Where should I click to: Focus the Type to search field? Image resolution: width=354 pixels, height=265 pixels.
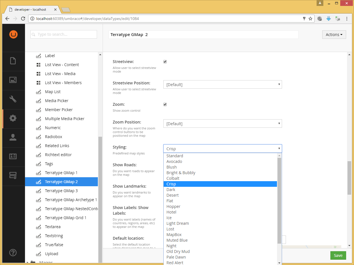(64, 34)
